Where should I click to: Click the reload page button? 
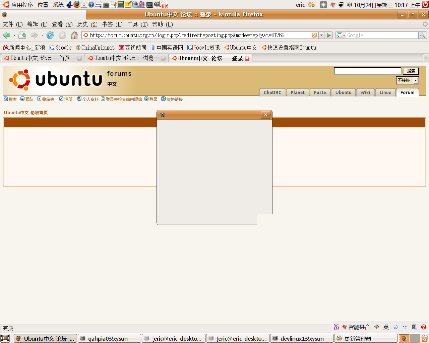coord(50,35)
